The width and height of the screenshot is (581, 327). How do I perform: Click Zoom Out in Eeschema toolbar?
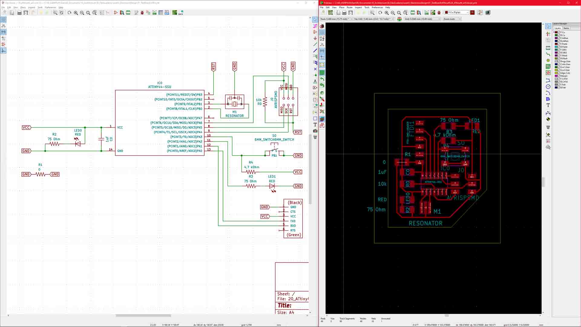[82, 13]
